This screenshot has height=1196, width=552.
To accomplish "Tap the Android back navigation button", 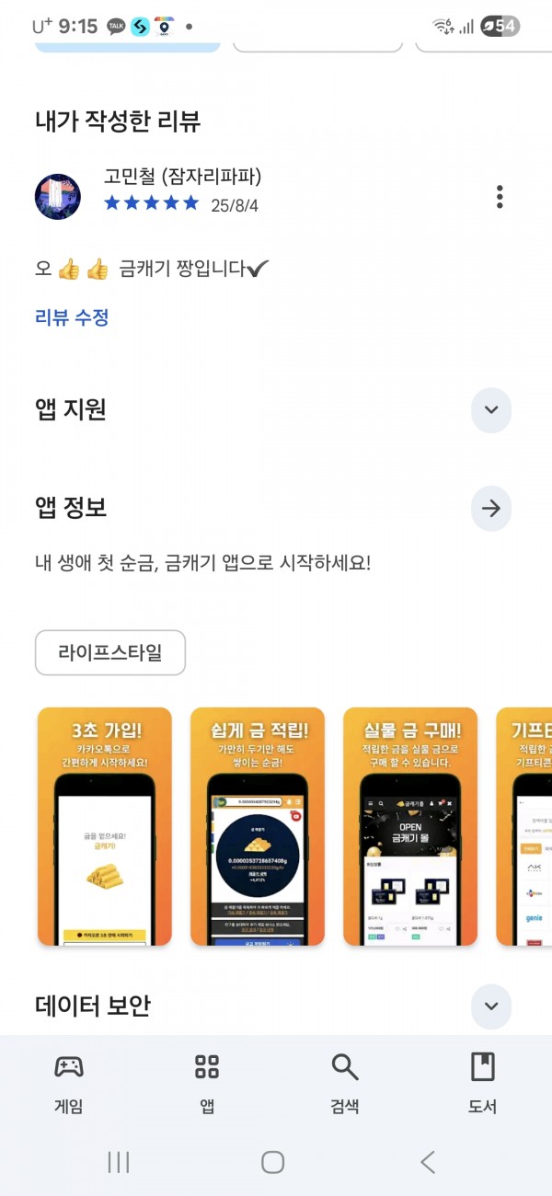I will (x=428, y=1162).
